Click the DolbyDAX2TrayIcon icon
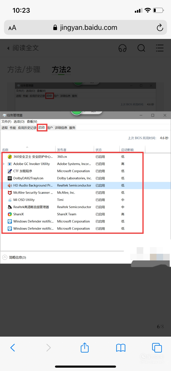This screenshot has width=171, height=371. [10, 178]
